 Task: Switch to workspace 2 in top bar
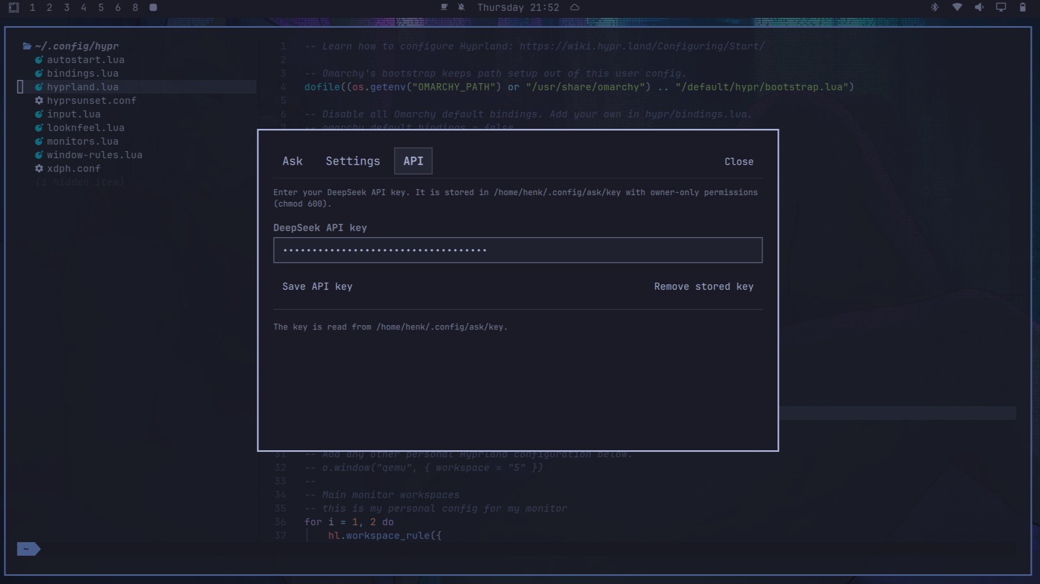[49, 8]
